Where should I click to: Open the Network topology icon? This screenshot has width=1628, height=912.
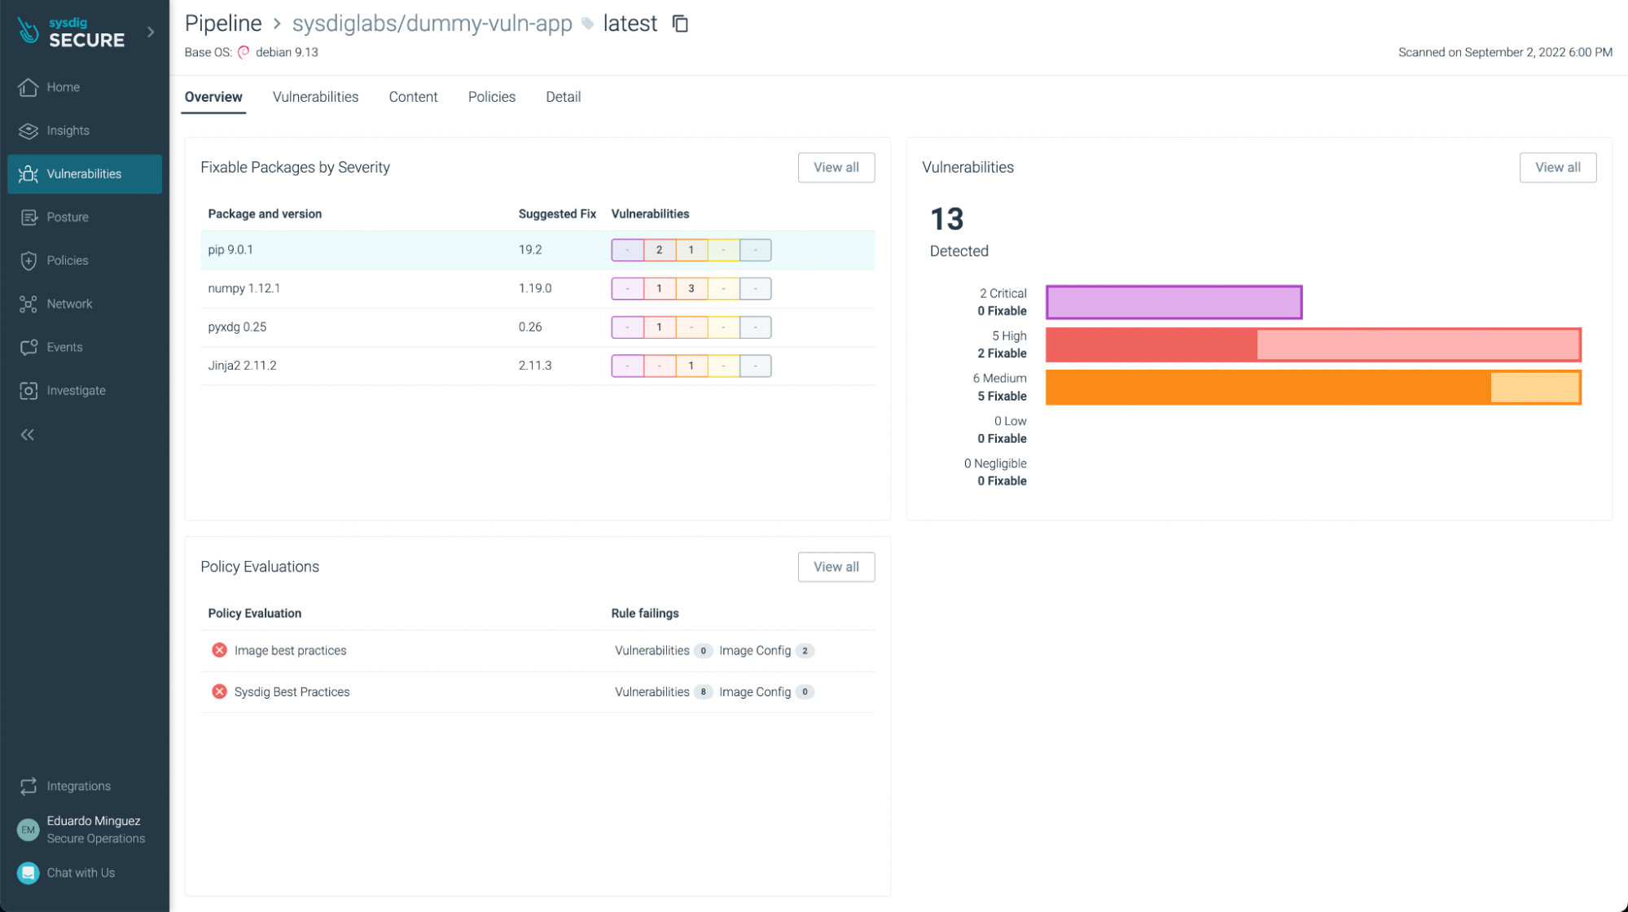pos(29,304)
